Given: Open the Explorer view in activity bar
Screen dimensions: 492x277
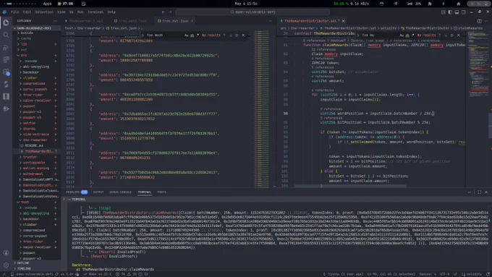Looking at the screenshot, I should point(6,22).
